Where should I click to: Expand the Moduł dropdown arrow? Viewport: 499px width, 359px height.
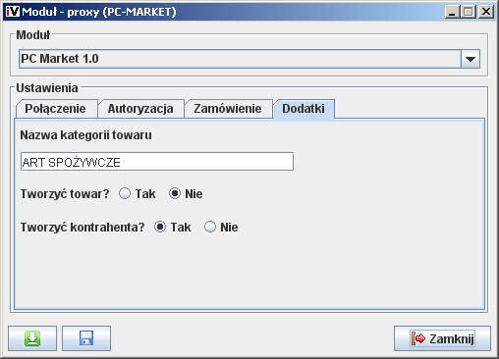(x=471, y=59)
